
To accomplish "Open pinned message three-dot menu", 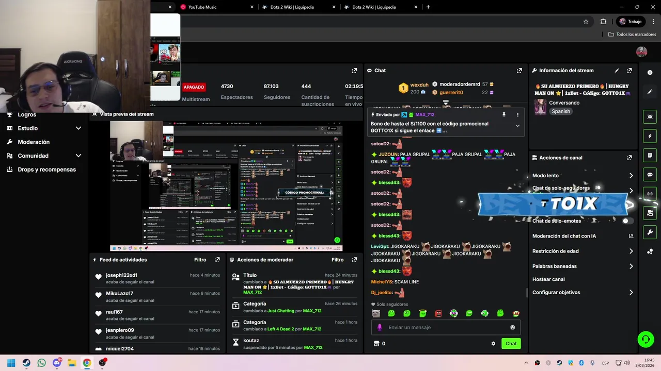I will pos(517,115).
